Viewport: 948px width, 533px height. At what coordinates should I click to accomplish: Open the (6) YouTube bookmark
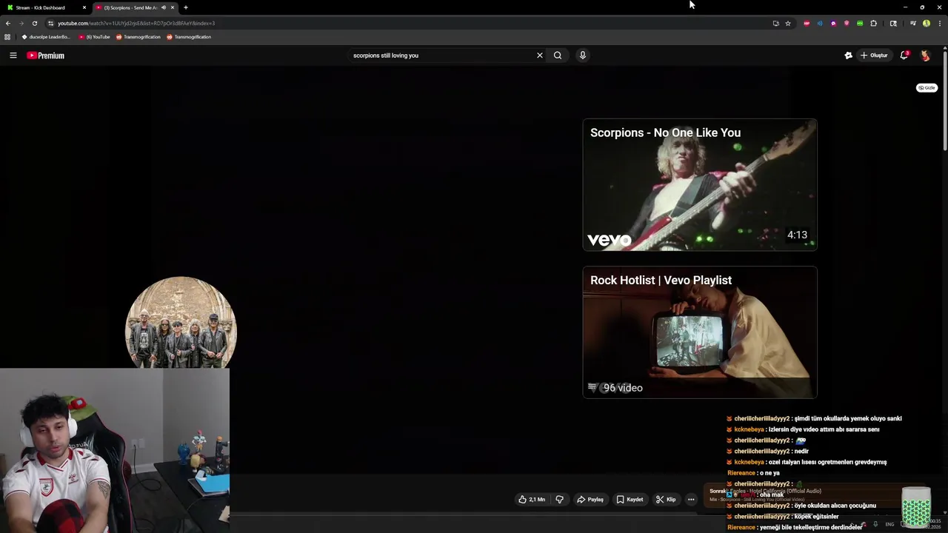94,37
